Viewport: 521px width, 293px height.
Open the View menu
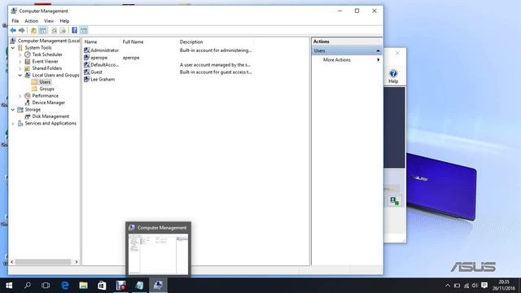[x=49, y=21]
